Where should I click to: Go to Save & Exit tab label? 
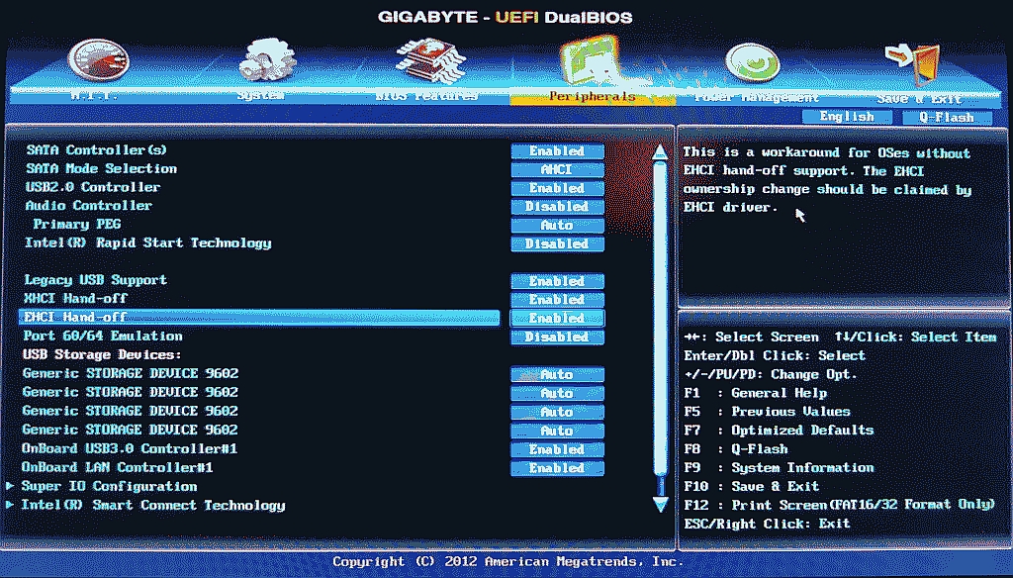(x=919, y=99)
